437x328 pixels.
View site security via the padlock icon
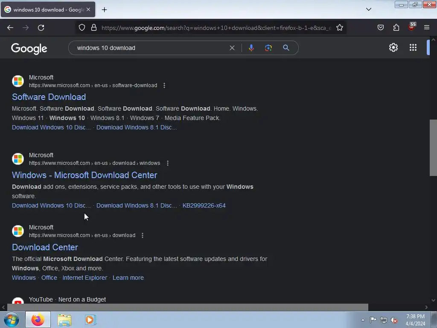[x=94, y=28]
